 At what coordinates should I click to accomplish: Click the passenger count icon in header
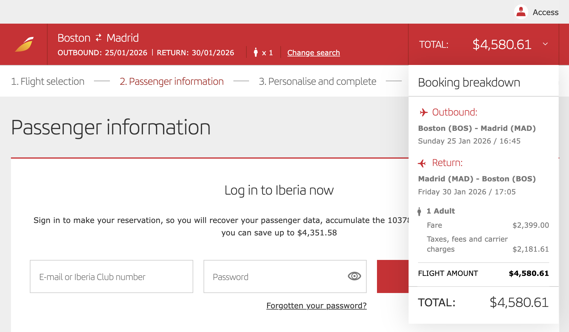coord(256,53)
